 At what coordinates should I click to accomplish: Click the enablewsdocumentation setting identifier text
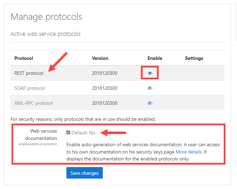click(38, 144)
